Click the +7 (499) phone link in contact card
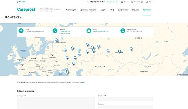This screenshot has width=188, height=109. (65, 32)
